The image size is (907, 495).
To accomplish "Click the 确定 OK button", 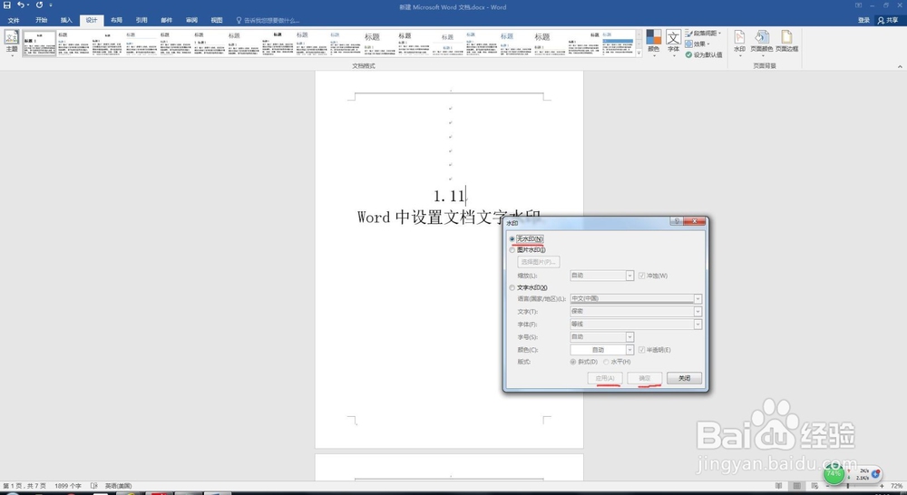I will point(644,378).
